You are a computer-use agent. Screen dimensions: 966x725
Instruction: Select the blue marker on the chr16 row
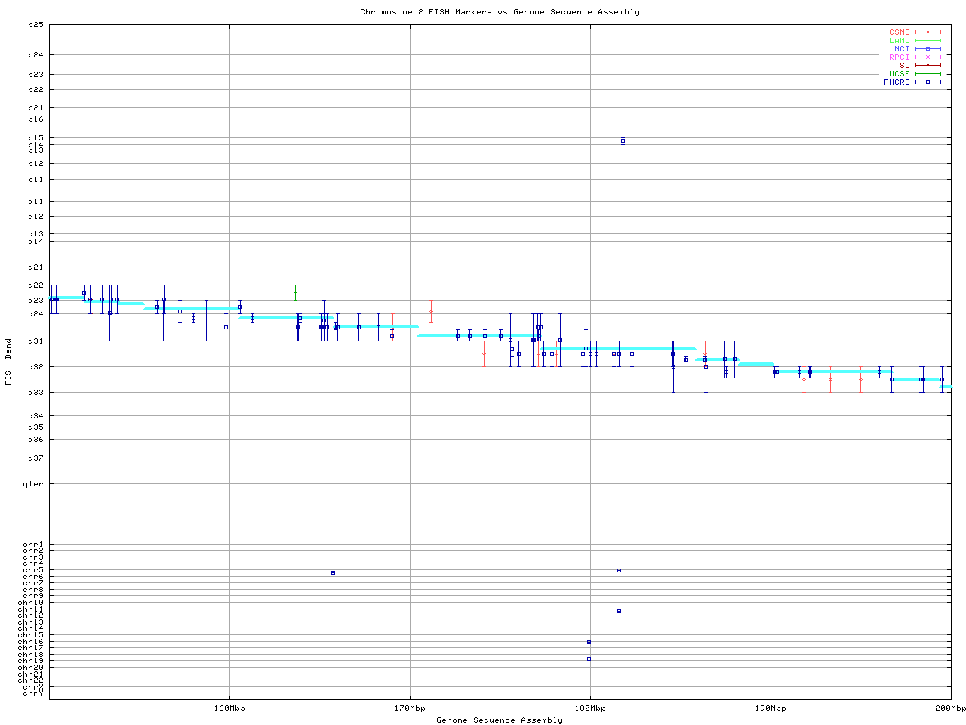[x=589, y=642]
